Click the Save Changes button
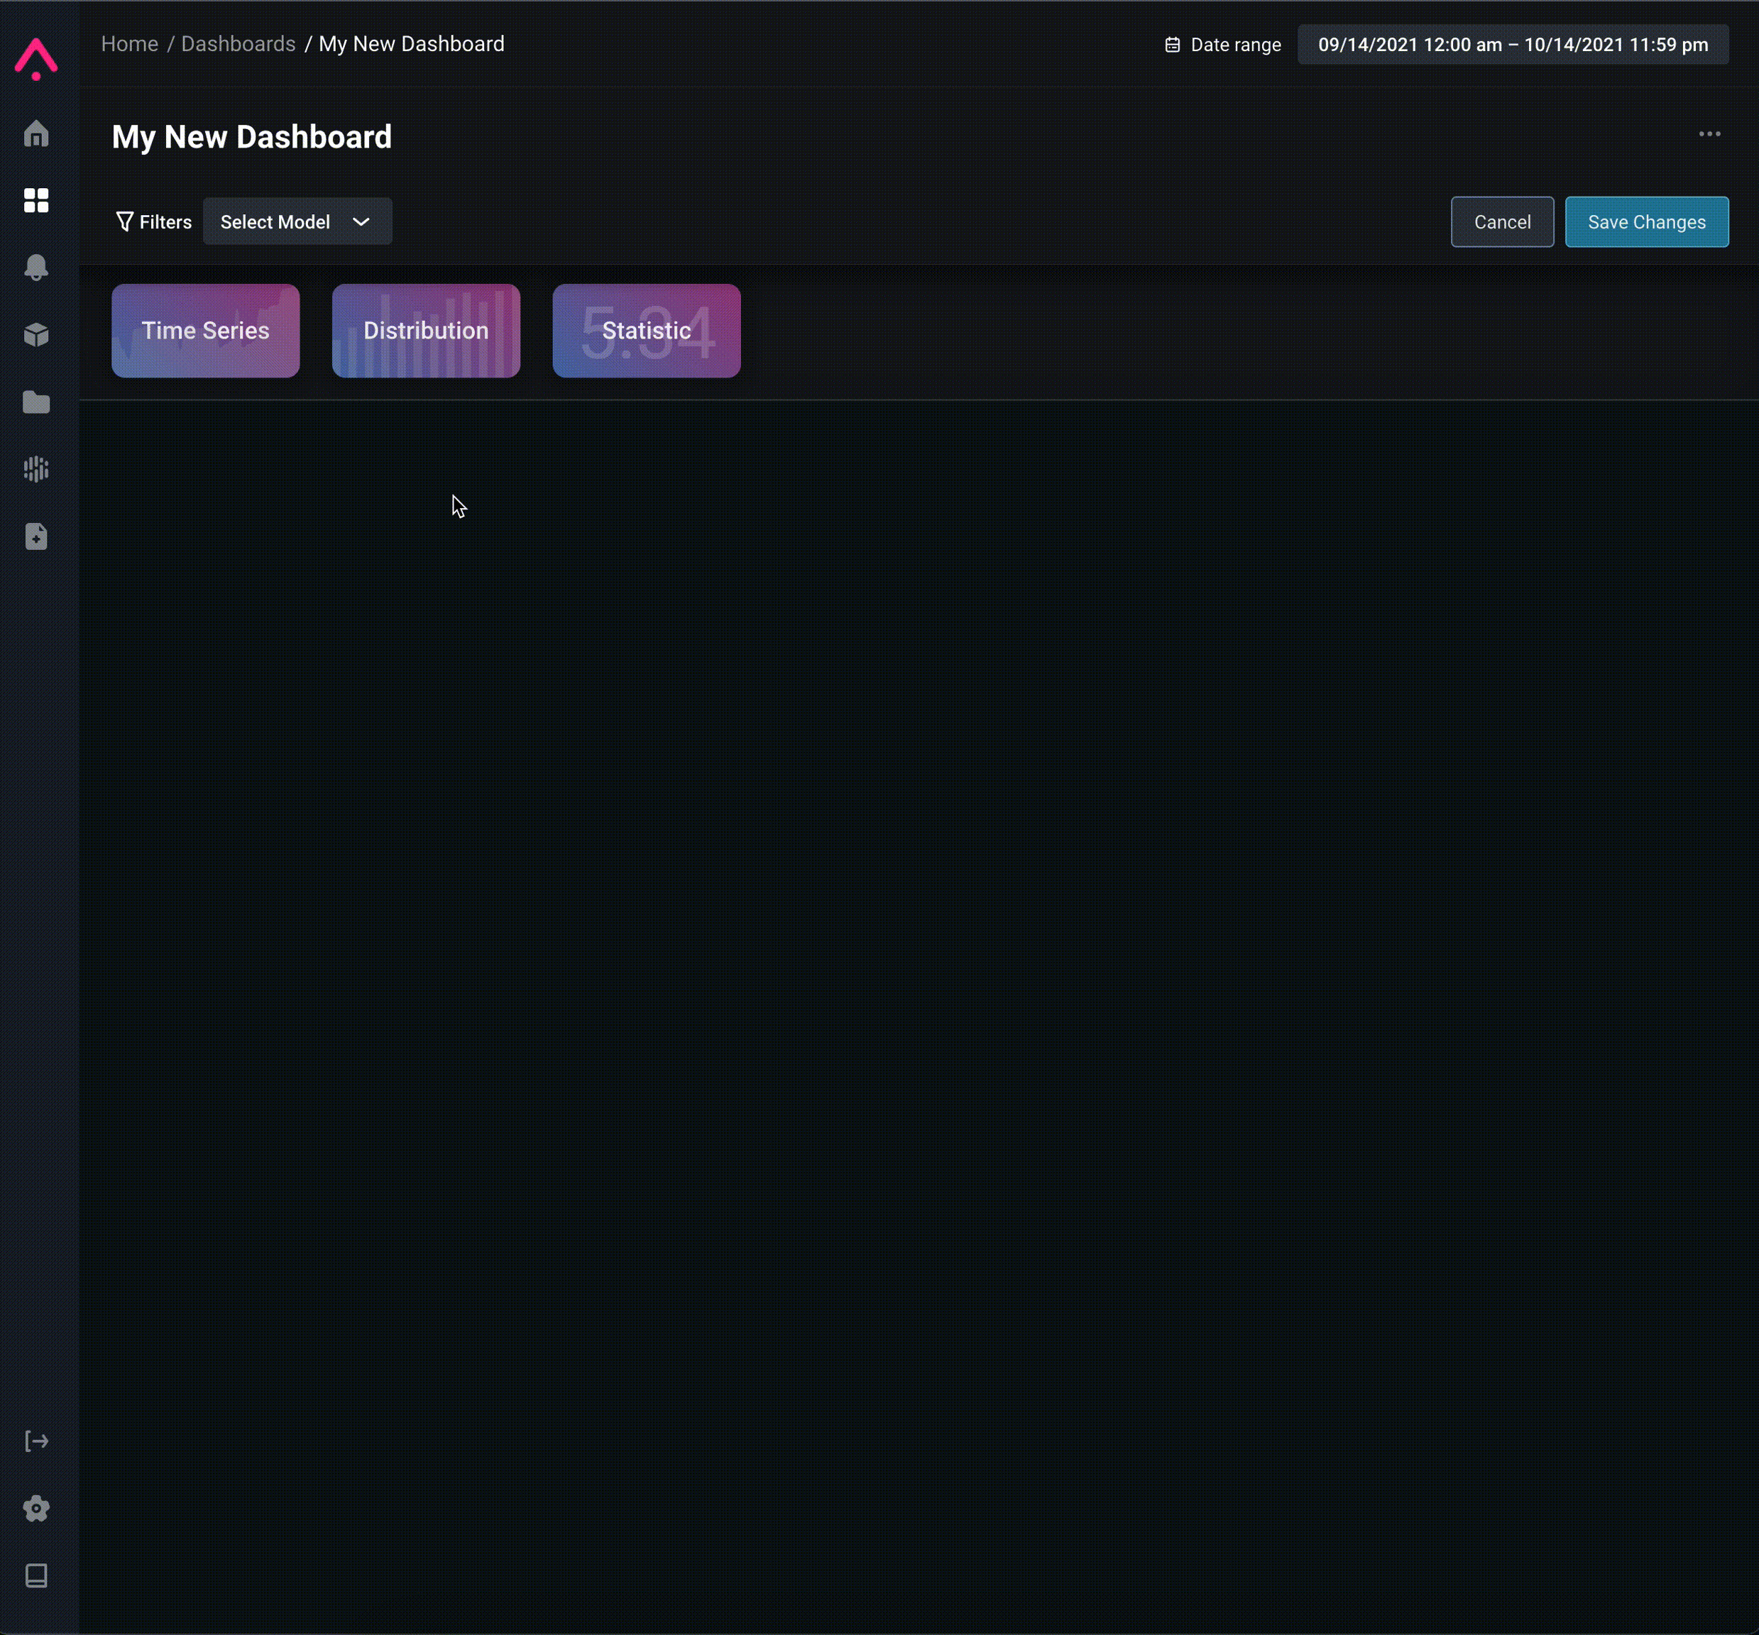 point(1645,222)
